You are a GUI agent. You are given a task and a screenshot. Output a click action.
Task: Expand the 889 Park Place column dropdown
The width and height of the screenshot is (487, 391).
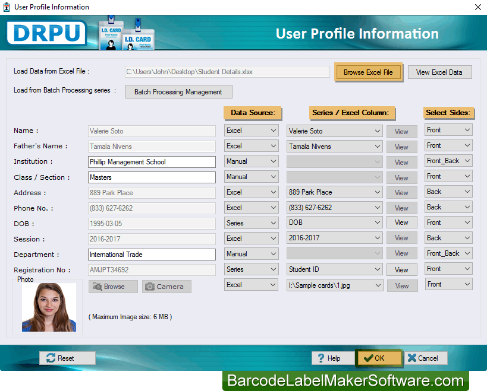pos(335,192)
